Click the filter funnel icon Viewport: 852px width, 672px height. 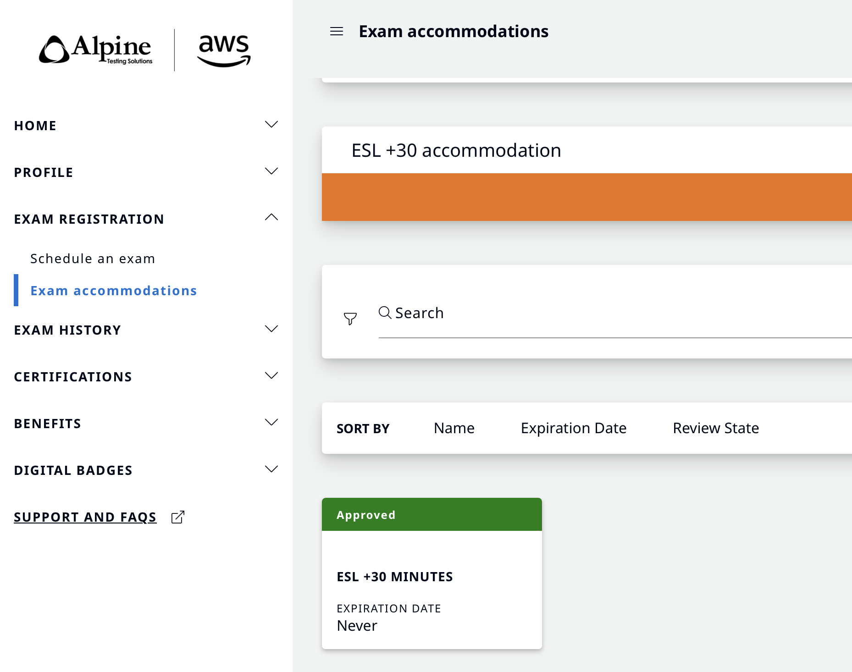pyautogui.click(x=350, y=318)
